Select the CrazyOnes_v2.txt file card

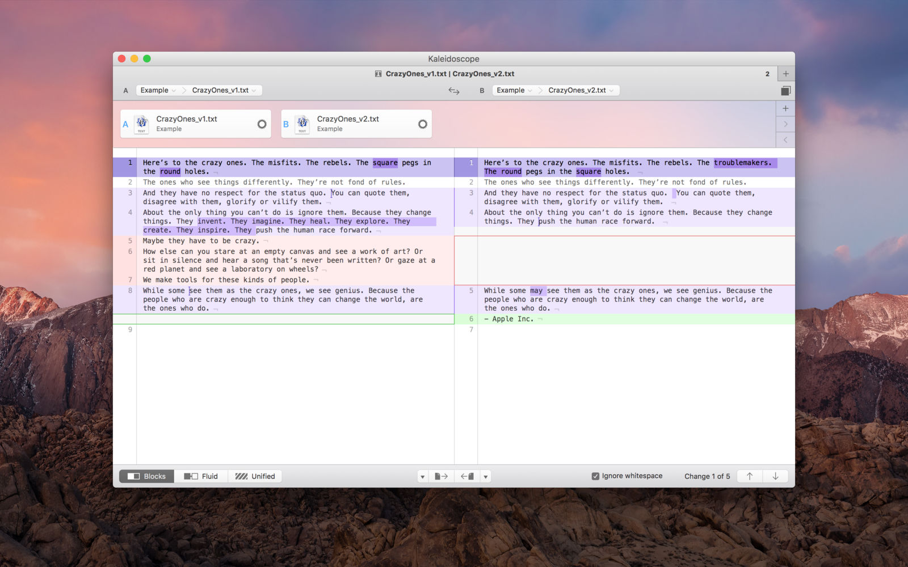point(356,124)
